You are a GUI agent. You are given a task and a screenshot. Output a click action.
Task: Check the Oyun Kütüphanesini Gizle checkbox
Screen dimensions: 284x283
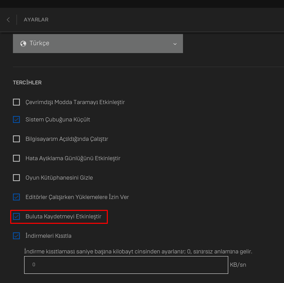click(x=16, y=178)
